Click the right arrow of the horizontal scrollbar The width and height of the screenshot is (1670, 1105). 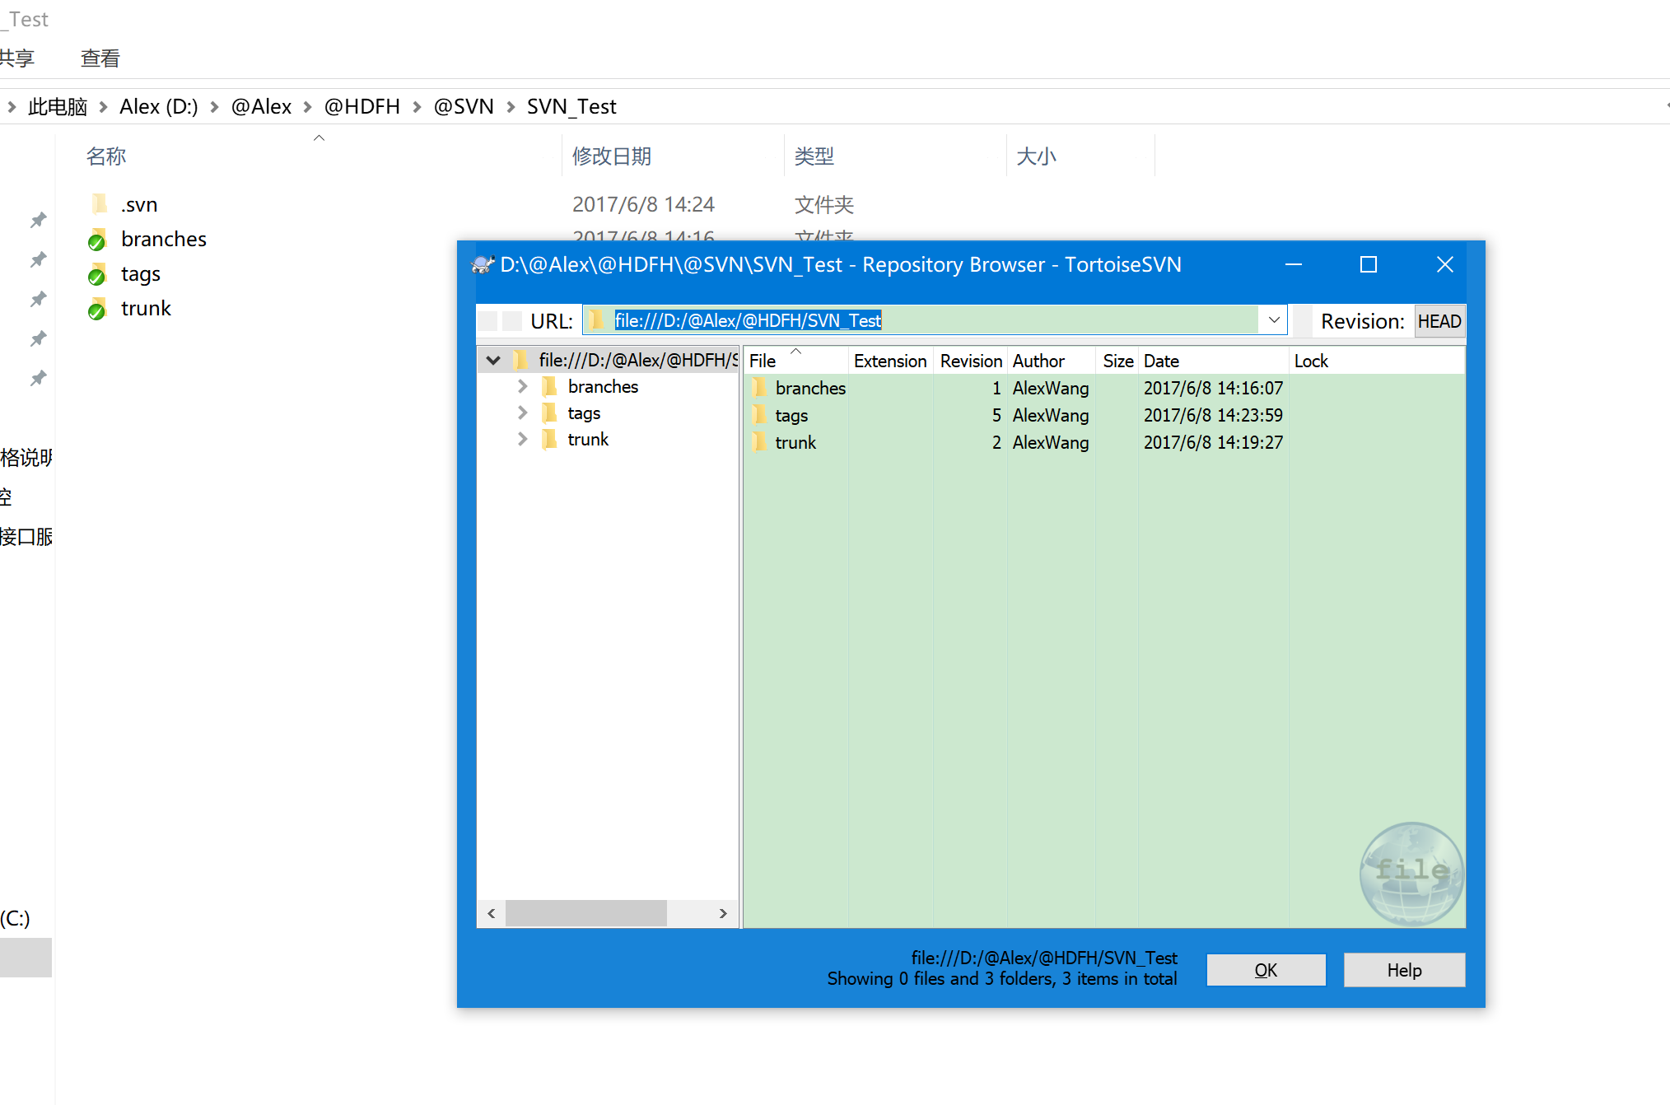coord(723,913)
